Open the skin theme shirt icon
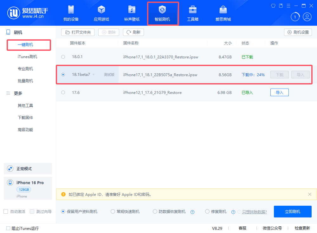Viewport: 317px width, 233px height. pyautogui.click(x=274, y=6)
